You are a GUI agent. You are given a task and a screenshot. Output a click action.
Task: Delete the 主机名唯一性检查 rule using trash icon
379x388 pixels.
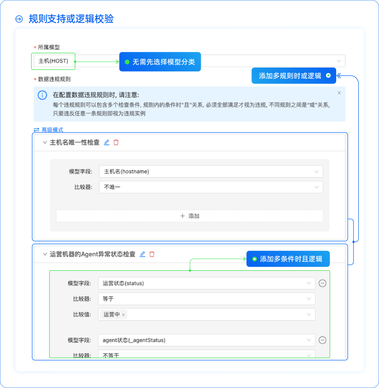point(116,142)
